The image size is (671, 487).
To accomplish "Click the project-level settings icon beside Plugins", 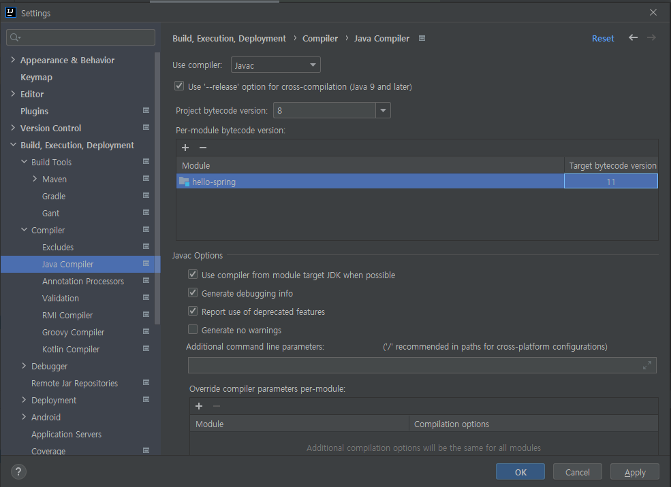I will pyautogui.click(x=146, y=110).
